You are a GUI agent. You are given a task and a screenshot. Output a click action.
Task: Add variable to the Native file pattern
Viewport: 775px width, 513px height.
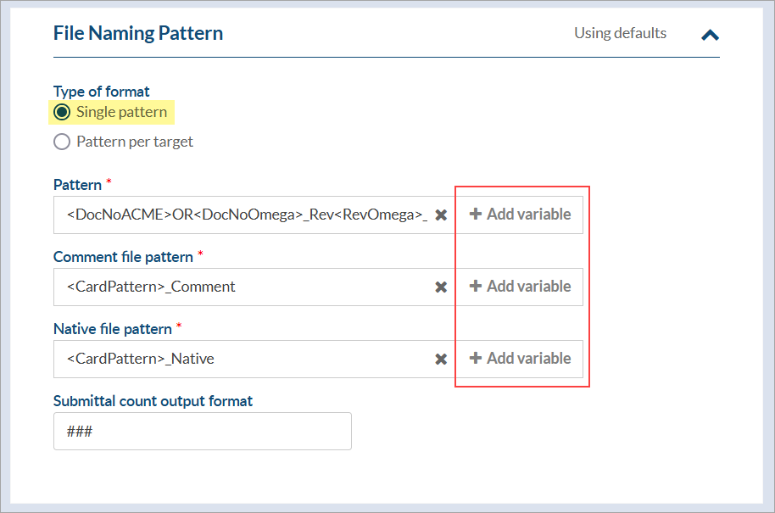(520, 359)
